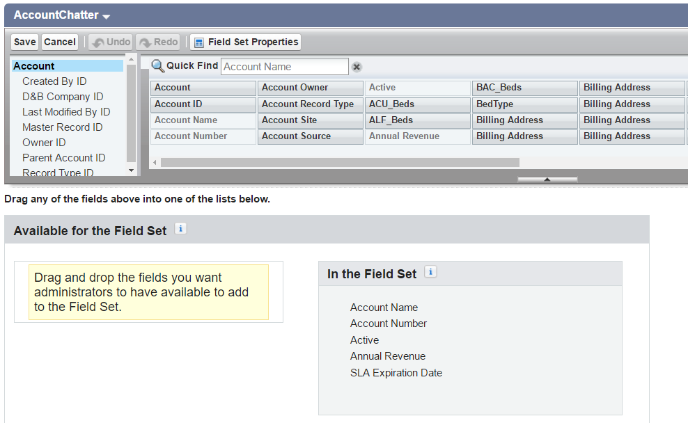This screenshot has width=688, height=423.
Task: Open the info tooltip beside In the Field Set
Action: (430, 272)
